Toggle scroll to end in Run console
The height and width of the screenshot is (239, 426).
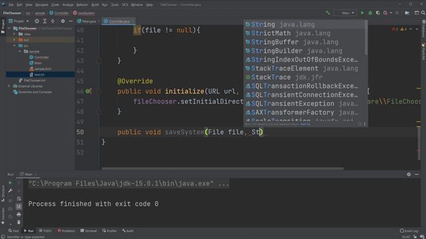click(19, 206)
